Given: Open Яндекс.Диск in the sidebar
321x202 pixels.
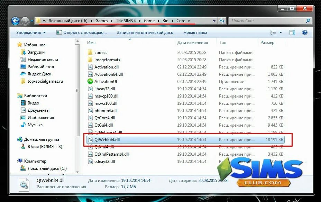Looking at the screenshot, I should click(39, 74).
